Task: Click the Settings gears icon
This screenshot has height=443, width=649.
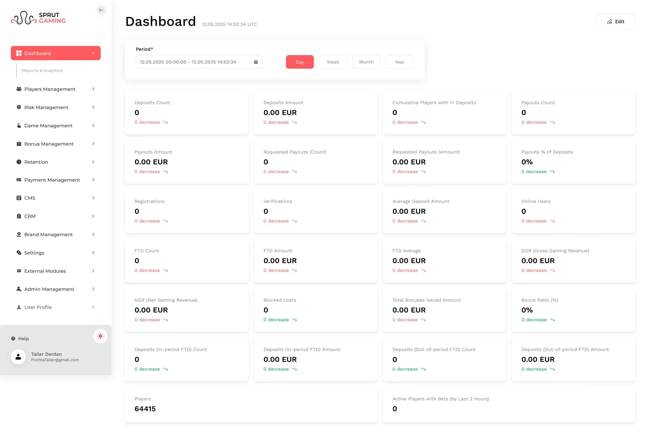Action: (19, 253)
